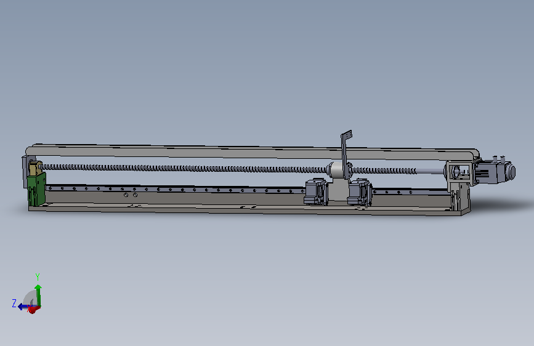
Task: Select the coupling housing beside the motor
Action: (458, 174)
